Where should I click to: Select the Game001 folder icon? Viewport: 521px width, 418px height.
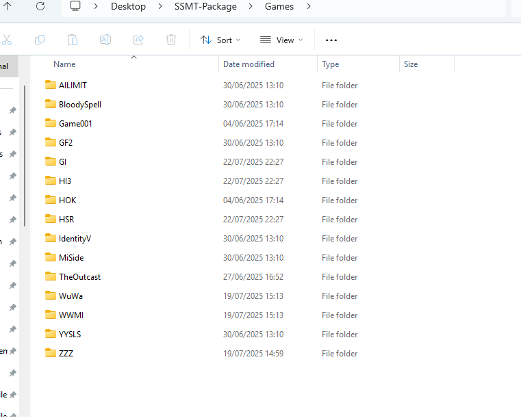(51, 123)
